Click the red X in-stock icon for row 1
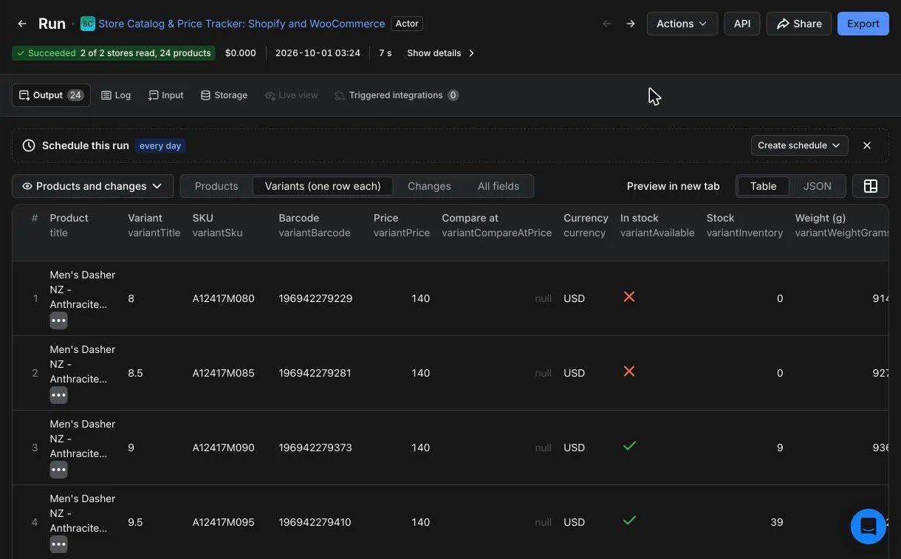The height and width of the screenshot is (559, 901). click(629, 297)
